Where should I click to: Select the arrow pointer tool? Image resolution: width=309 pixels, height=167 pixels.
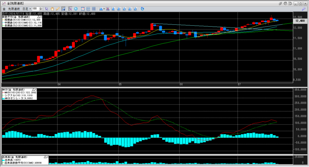[x=46, y=8]
